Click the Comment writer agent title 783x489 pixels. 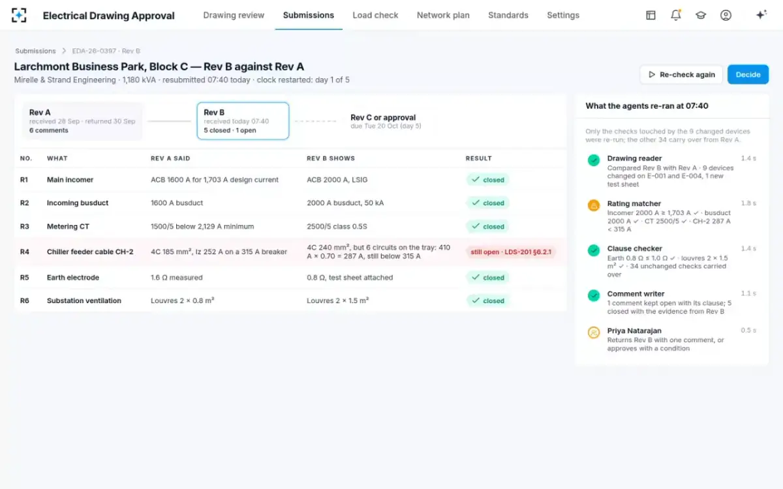[x=636, y=294]
